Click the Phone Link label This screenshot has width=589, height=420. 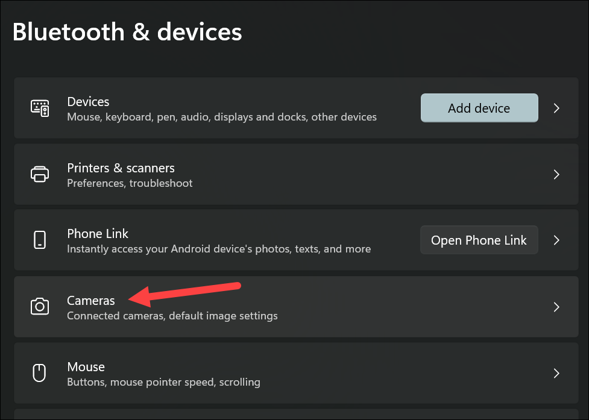pyautogui.click(x=98, y=233)
